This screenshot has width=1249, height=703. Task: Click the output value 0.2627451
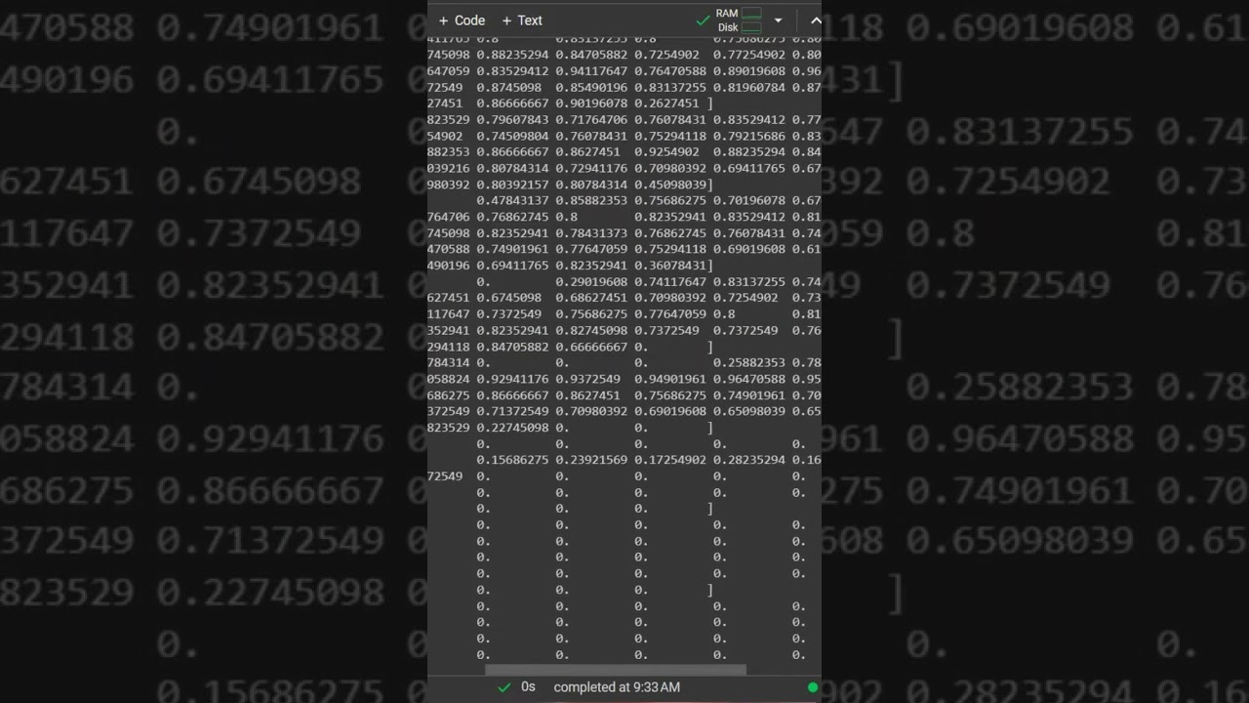coord(666,103)
